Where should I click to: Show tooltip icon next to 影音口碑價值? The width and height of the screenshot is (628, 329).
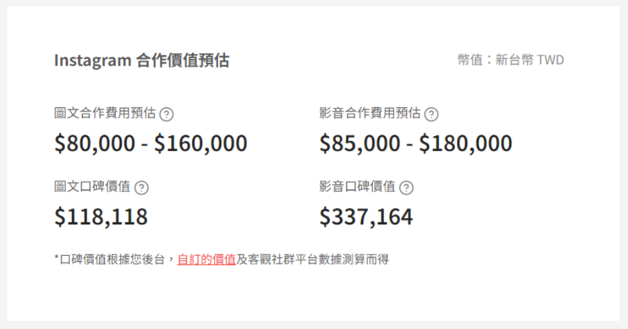pos(406,187)
